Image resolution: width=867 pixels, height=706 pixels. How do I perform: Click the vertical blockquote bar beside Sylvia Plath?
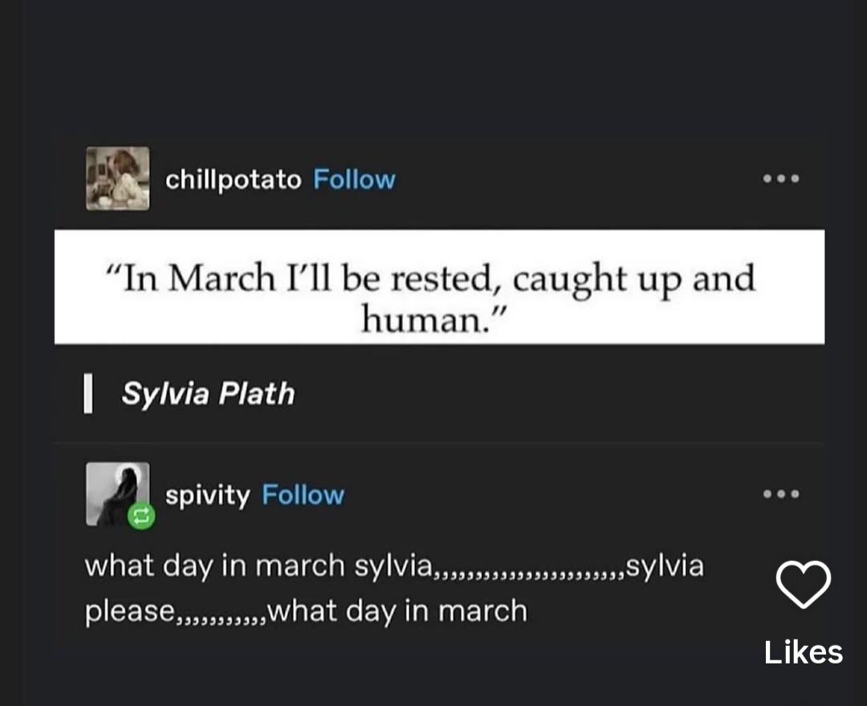pyautogui.click(x=88, y=395)
